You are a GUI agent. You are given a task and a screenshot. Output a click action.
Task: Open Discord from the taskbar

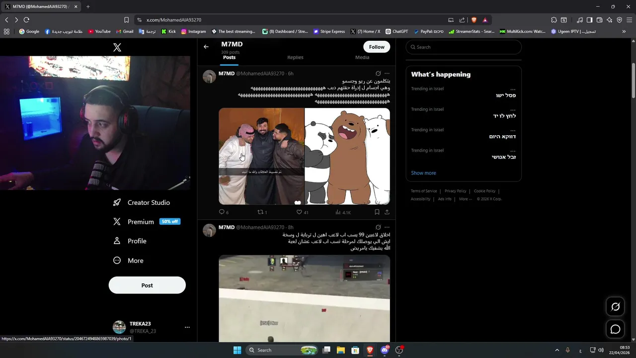click(x=385, y=350)
